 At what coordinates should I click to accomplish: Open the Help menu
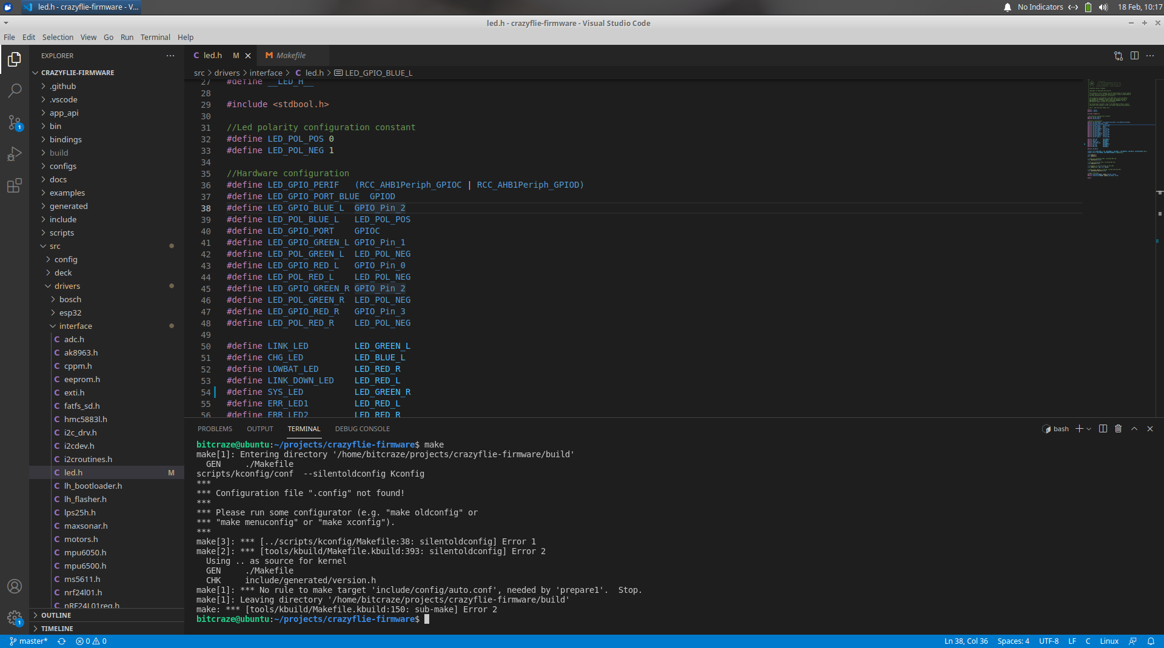186,38
